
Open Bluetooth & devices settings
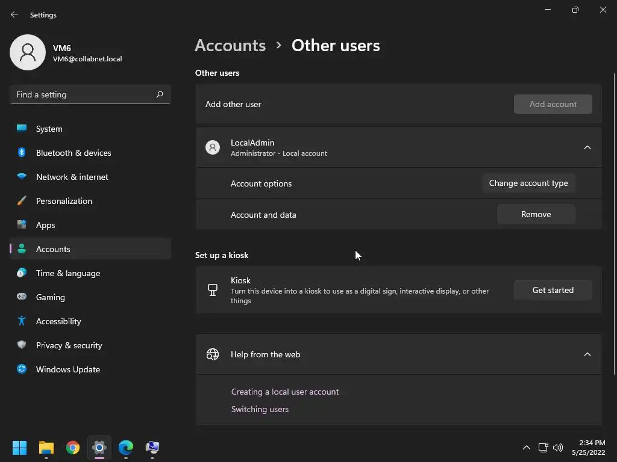[74, 153]
